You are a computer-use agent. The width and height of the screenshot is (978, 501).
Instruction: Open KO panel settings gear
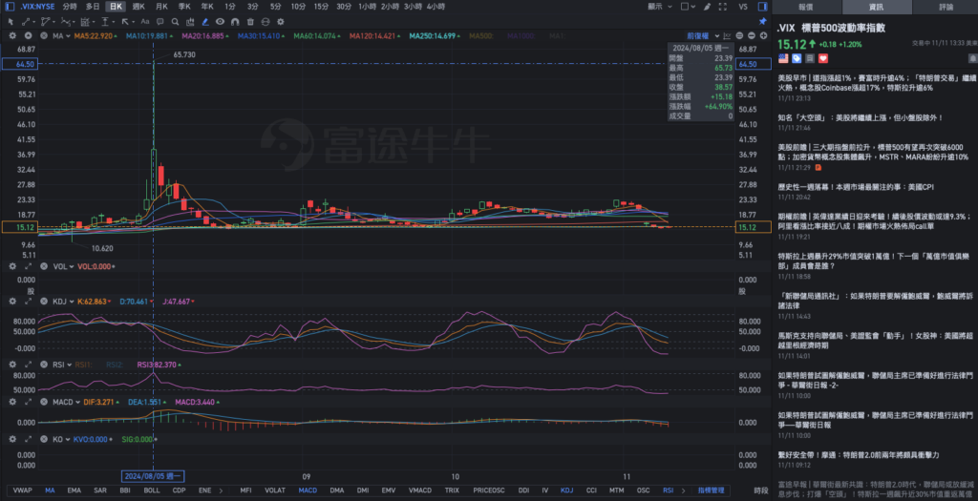pyautogui.click(x=12, y=439)
